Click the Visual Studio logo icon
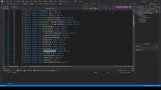Screen dimensions: 161x90 (2, 1)
